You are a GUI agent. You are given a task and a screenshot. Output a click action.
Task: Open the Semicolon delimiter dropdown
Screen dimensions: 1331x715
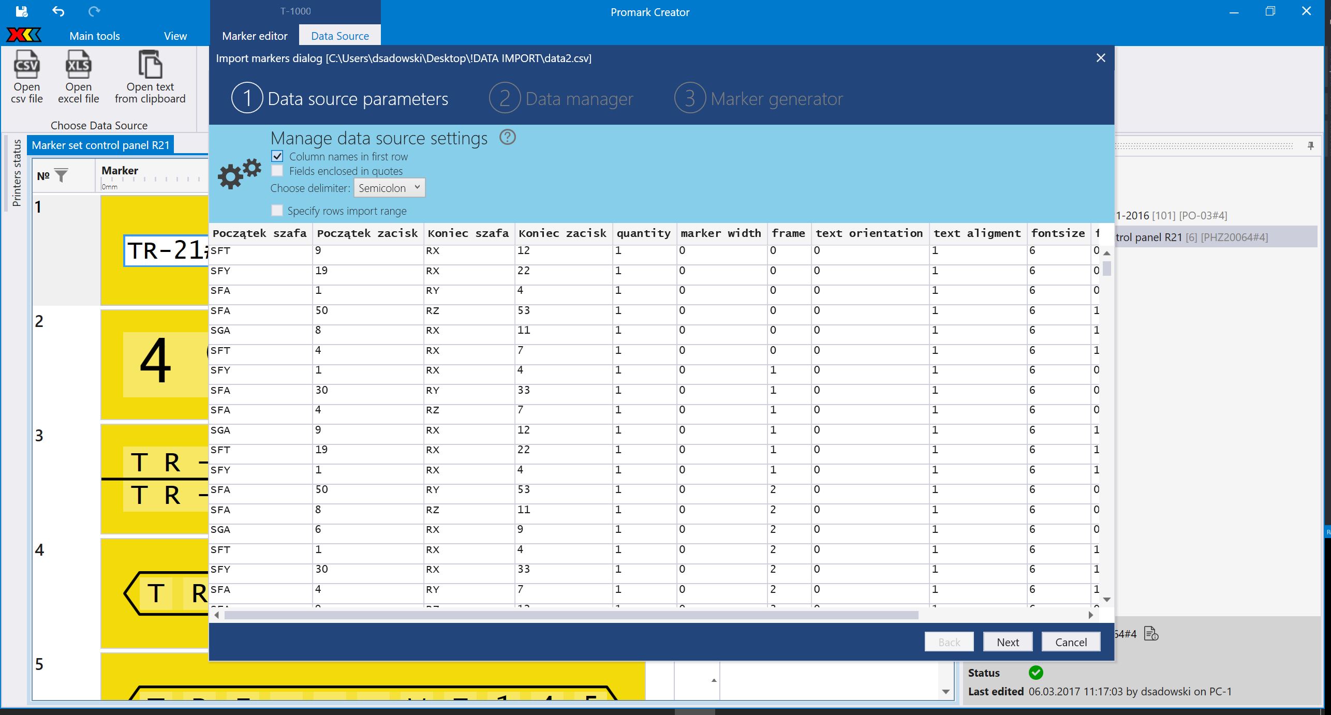click(389, 188)
